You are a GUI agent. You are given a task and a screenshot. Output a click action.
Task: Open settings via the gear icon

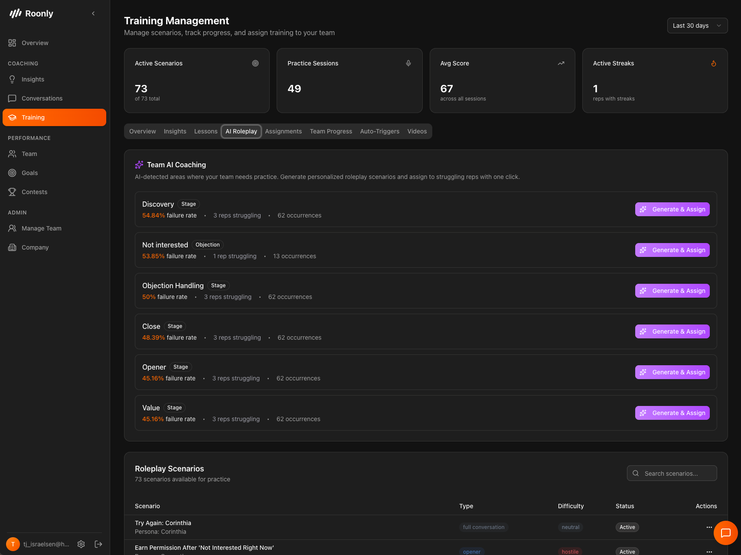81,544
